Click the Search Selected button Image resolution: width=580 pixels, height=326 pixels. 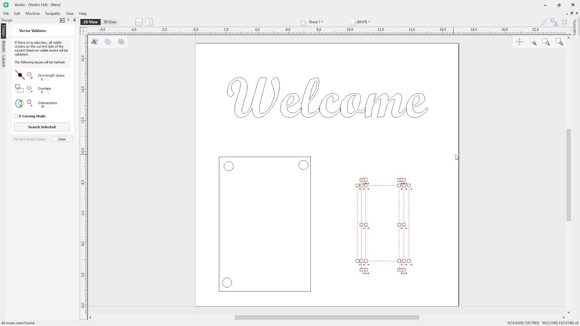[42, 127]
